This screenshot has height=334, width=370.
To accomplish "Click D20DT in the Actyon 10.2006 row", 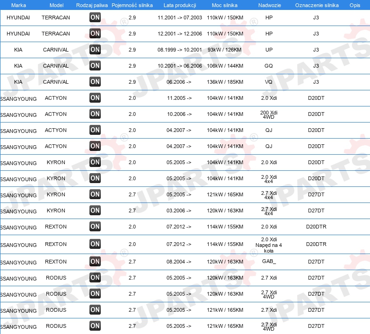I will [x=316, y=114].
